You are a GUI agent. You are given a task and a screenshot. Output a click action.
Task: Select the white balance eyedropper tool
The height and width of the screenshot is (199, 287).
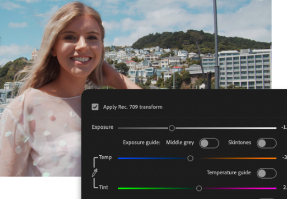(x=95, y=173)
